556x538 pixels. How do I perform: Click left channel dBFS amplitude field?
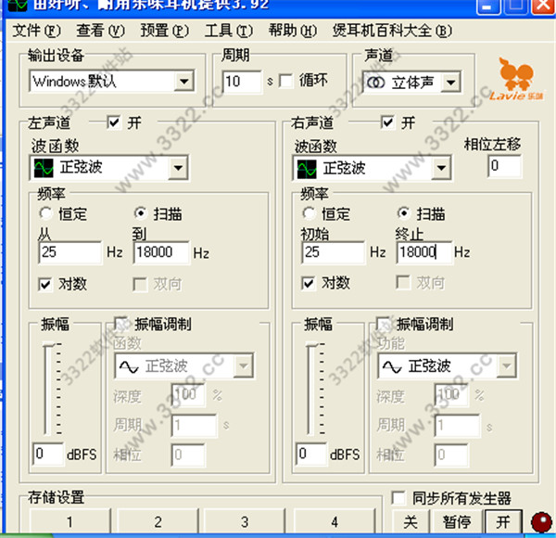pyautogui.click(x=48, y=454)
